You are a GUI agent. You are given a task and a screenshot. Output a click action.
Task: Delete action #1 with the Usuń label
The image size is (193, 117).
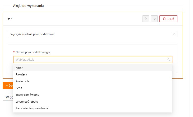[x=171, y=19]
